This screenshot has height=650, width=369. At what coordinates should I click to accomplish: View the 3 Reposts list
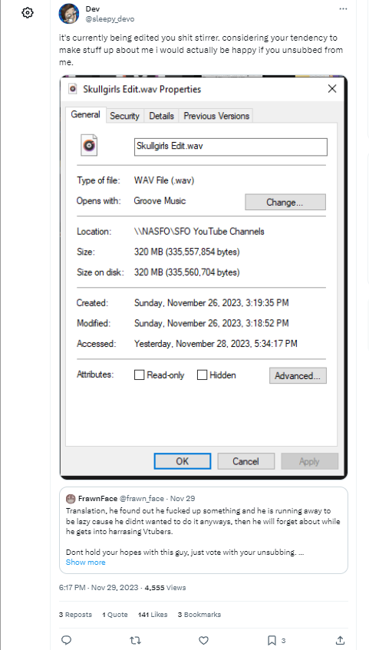click(75, 615)
